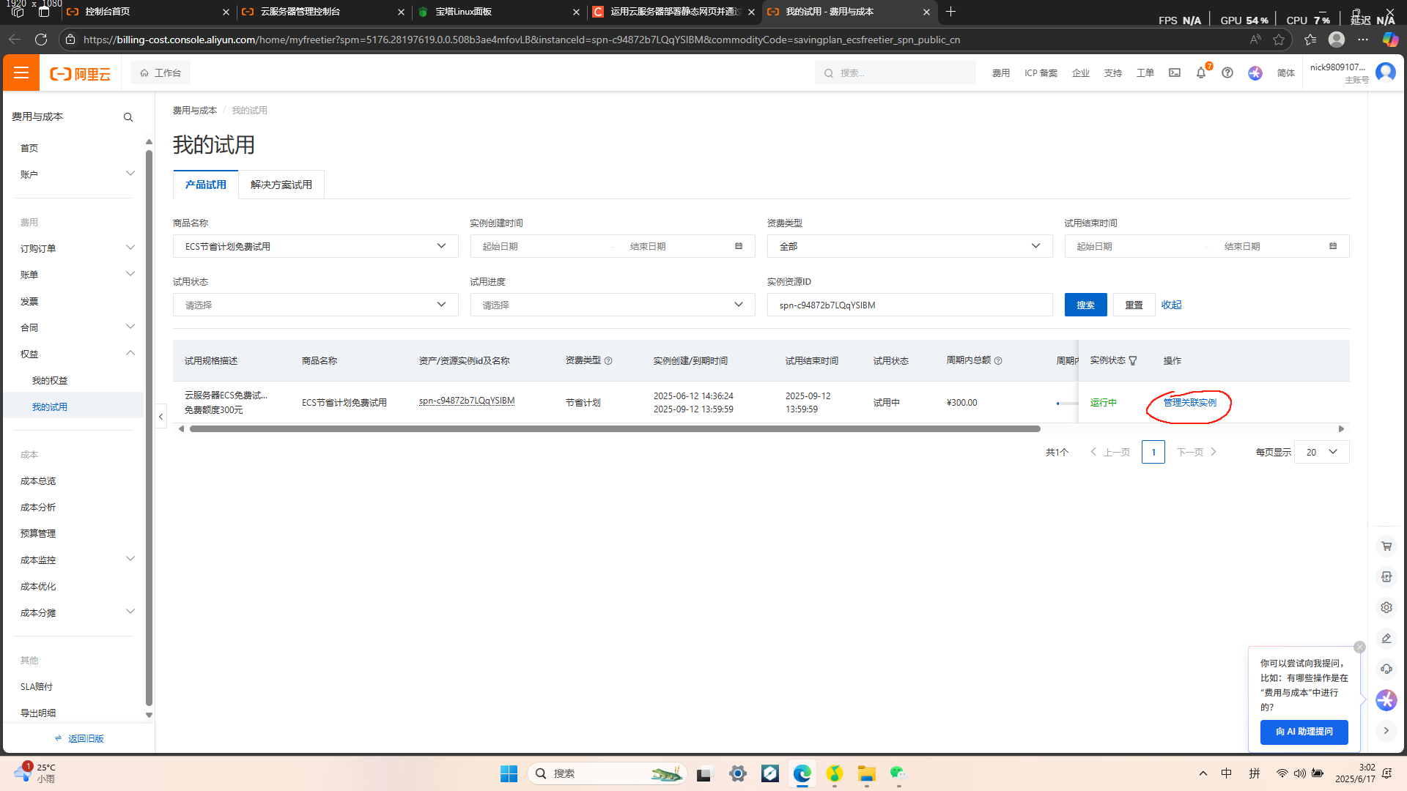Open help question-mark icon in header
The width and height of the screenshot is (1407, 791).
pos(1227,73)
